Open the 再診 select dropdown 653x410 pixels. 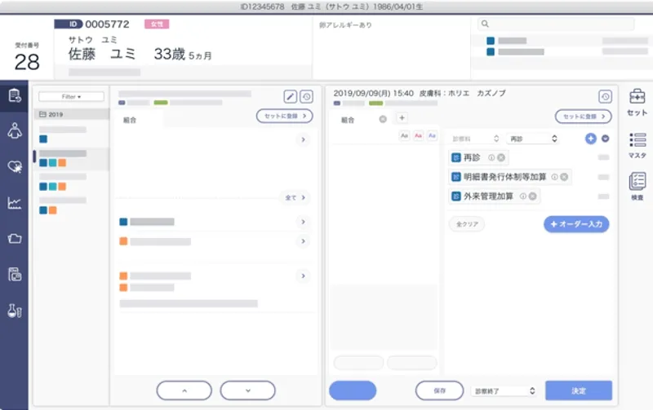531,139
